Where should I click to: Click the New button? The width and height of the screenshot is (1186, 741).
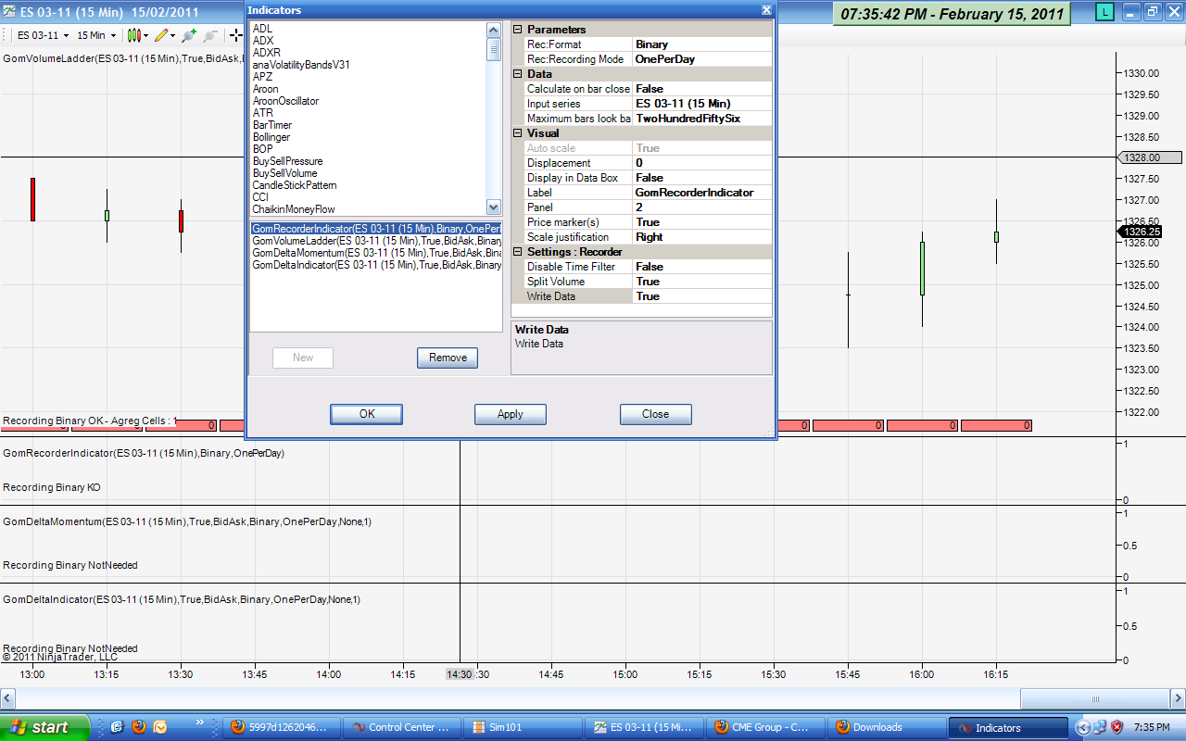[x=303, y=358]
